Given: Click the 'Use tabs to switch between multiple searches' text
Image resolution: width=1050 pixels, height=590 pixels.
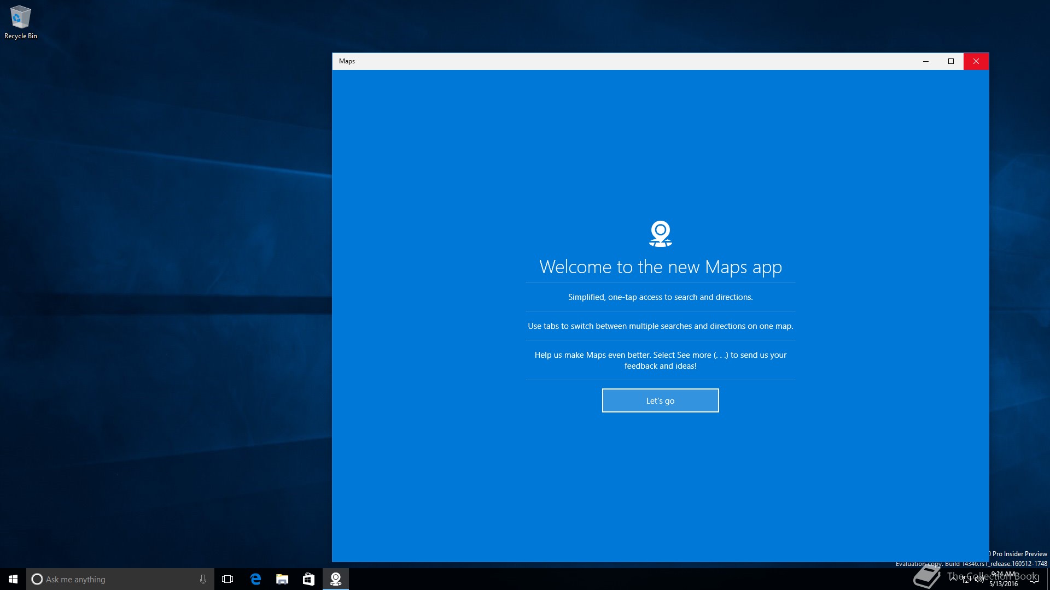Looking at the screenshot, I should coord(660,326).
